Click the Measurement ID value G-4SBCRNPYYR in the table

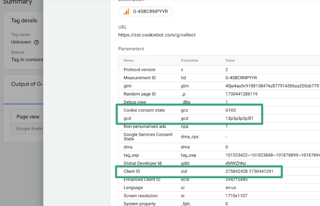coord(241,78)
